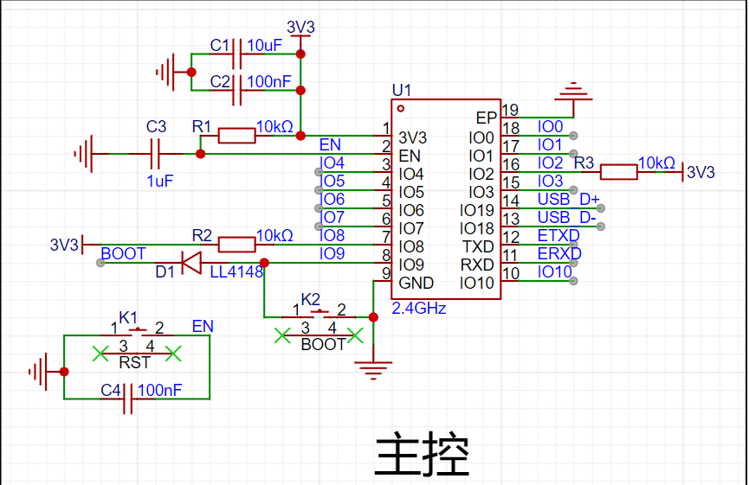749x485 pixels.
Task: Select the ground symbol left of C1 and C2
Action: point(173,72)
